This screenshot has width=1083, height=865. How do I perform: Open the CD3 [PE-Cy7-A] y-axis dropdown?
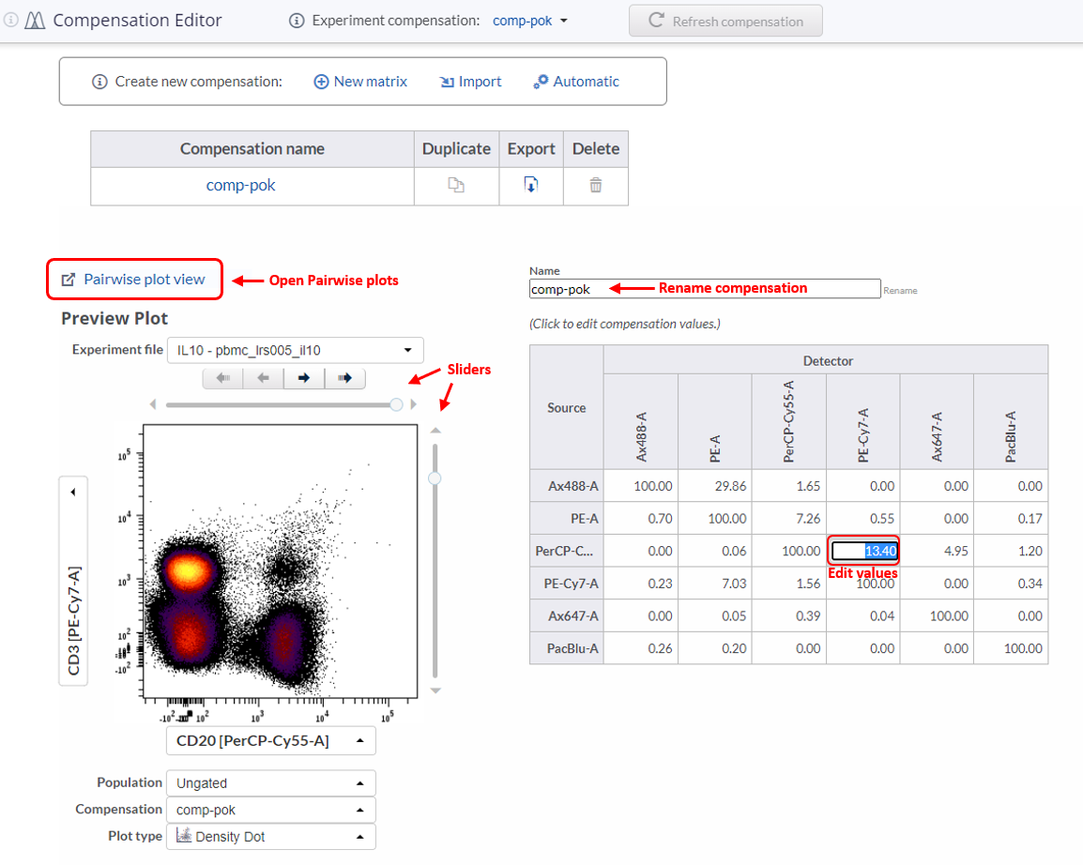pyautogui.click(x=73, y=582)
